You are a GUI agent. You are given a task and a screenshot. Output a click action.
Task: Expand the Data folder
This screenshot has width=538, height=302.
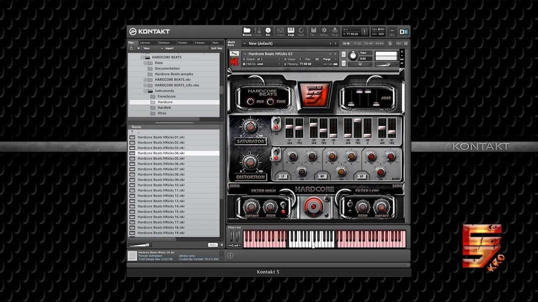click(146, 63)
